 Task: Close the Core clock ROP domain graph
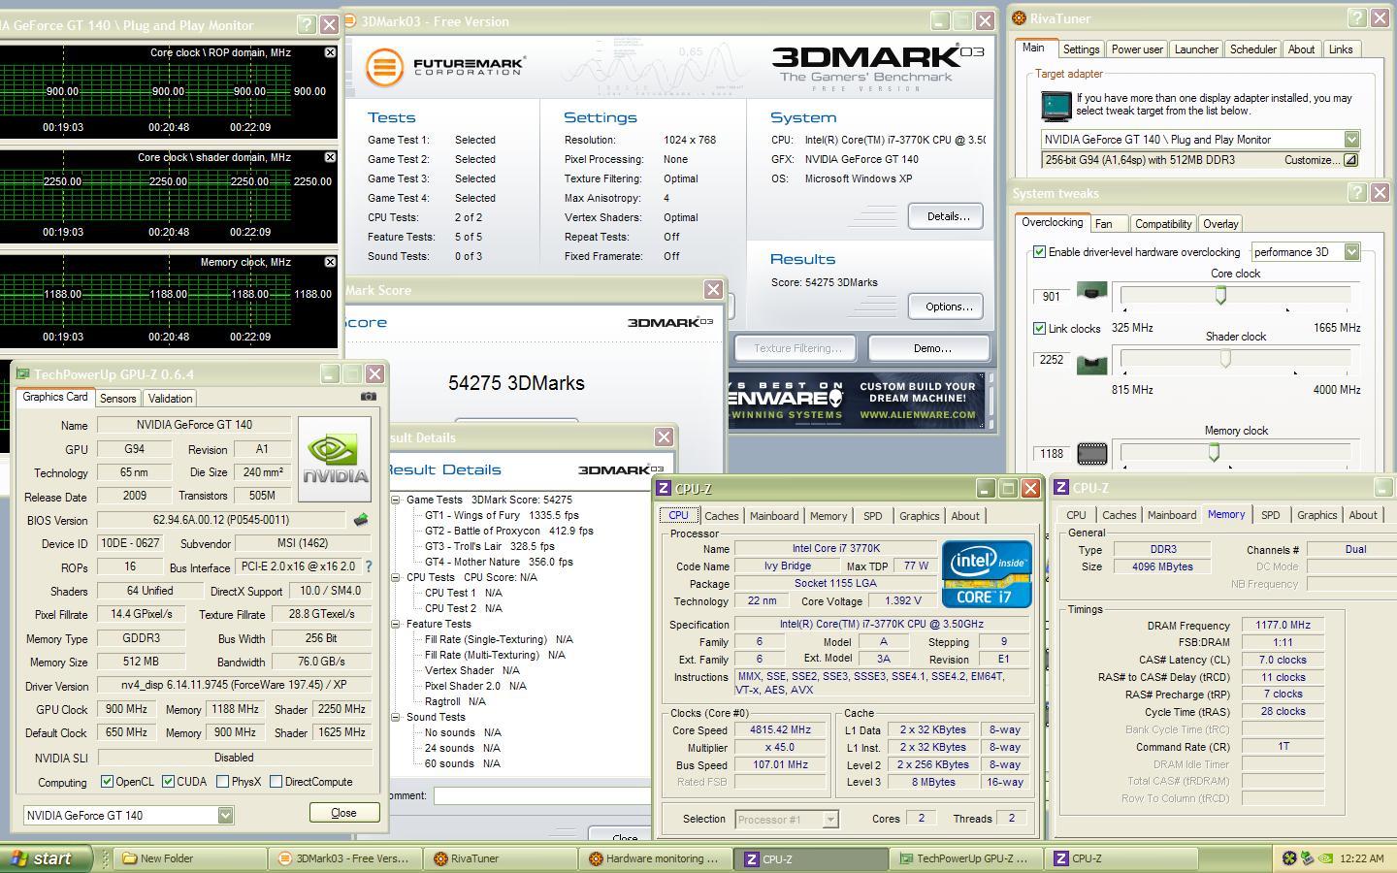(x=330, y=52)
